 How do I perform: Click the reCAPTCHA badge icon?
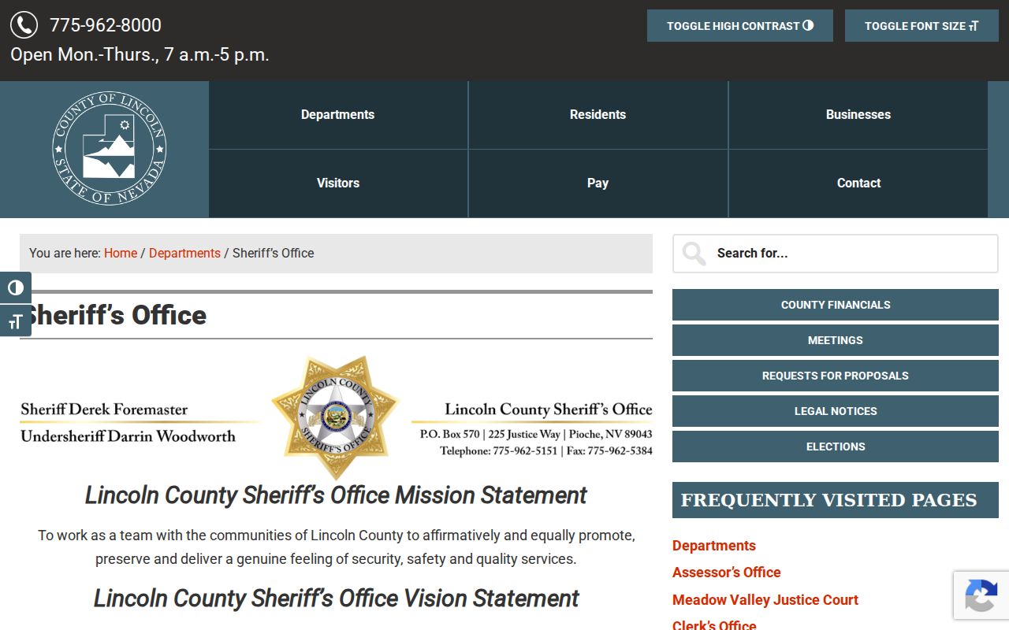[x=981, y=595]
